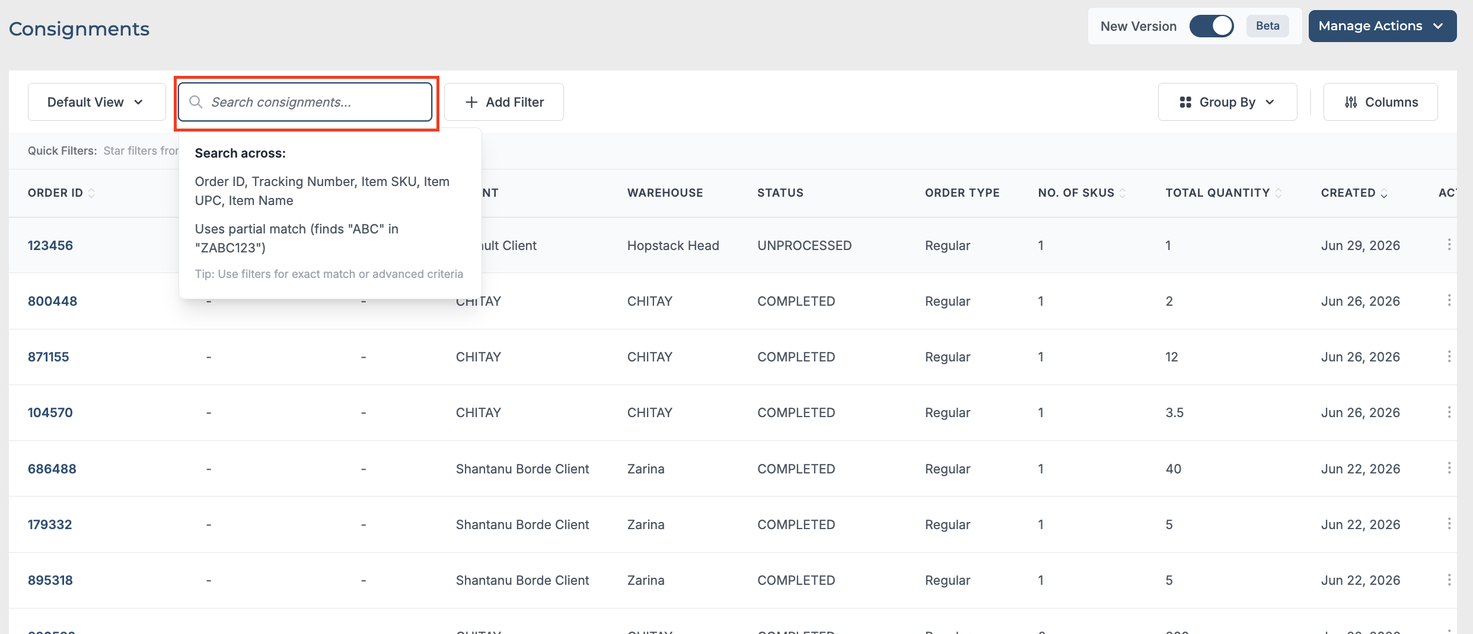Open actions menu for order 871155
1473x634 pixels.
pyautogui.click(x=1449, y=356)
